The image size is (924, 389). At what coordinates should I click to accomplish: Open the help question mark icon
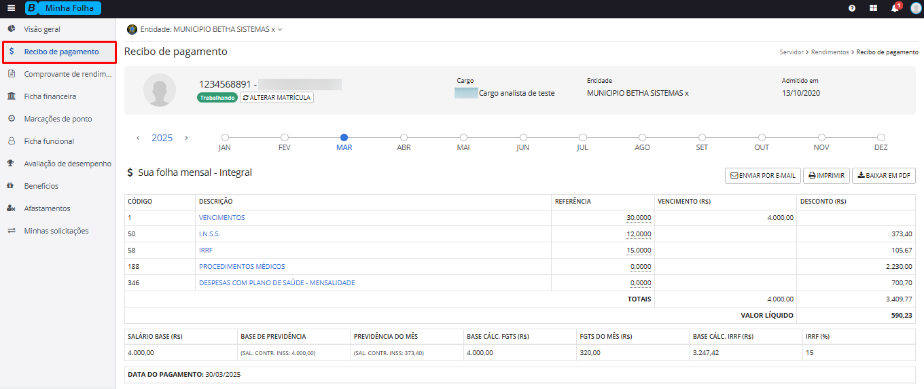coord(852,8)
